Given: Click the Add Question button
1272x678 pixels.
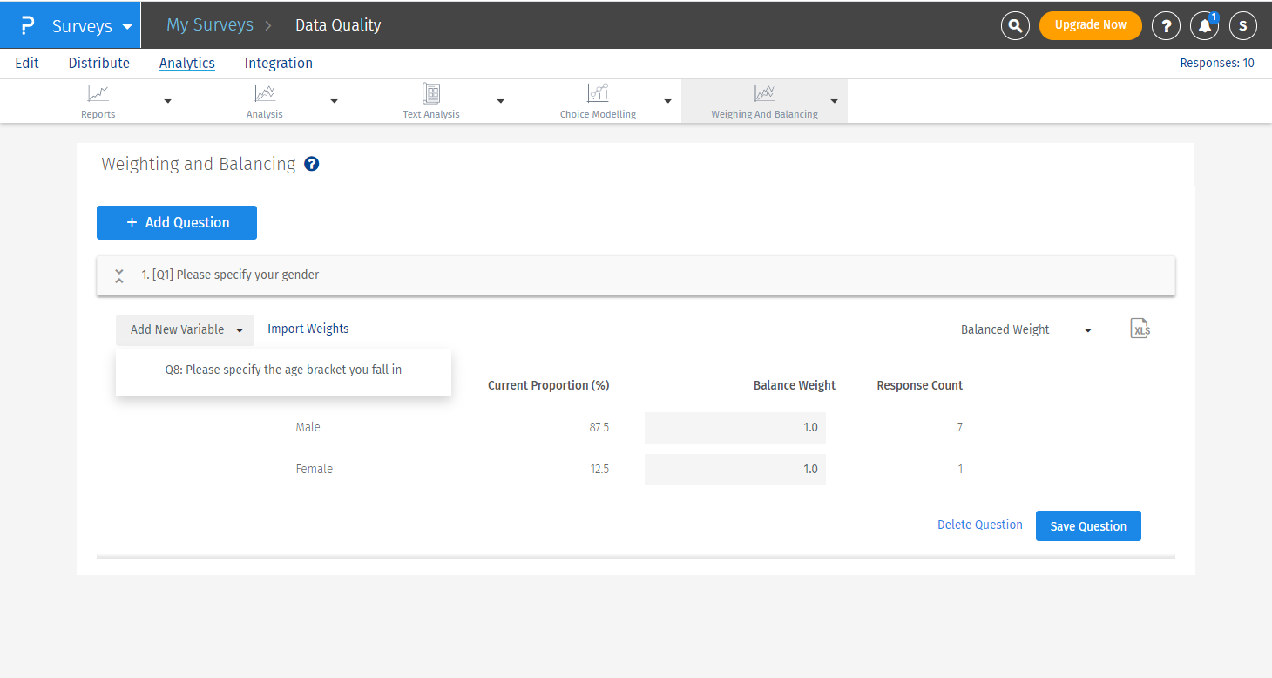Looking at the screenshot, I should pyautogui.click(x=177, y=222).
